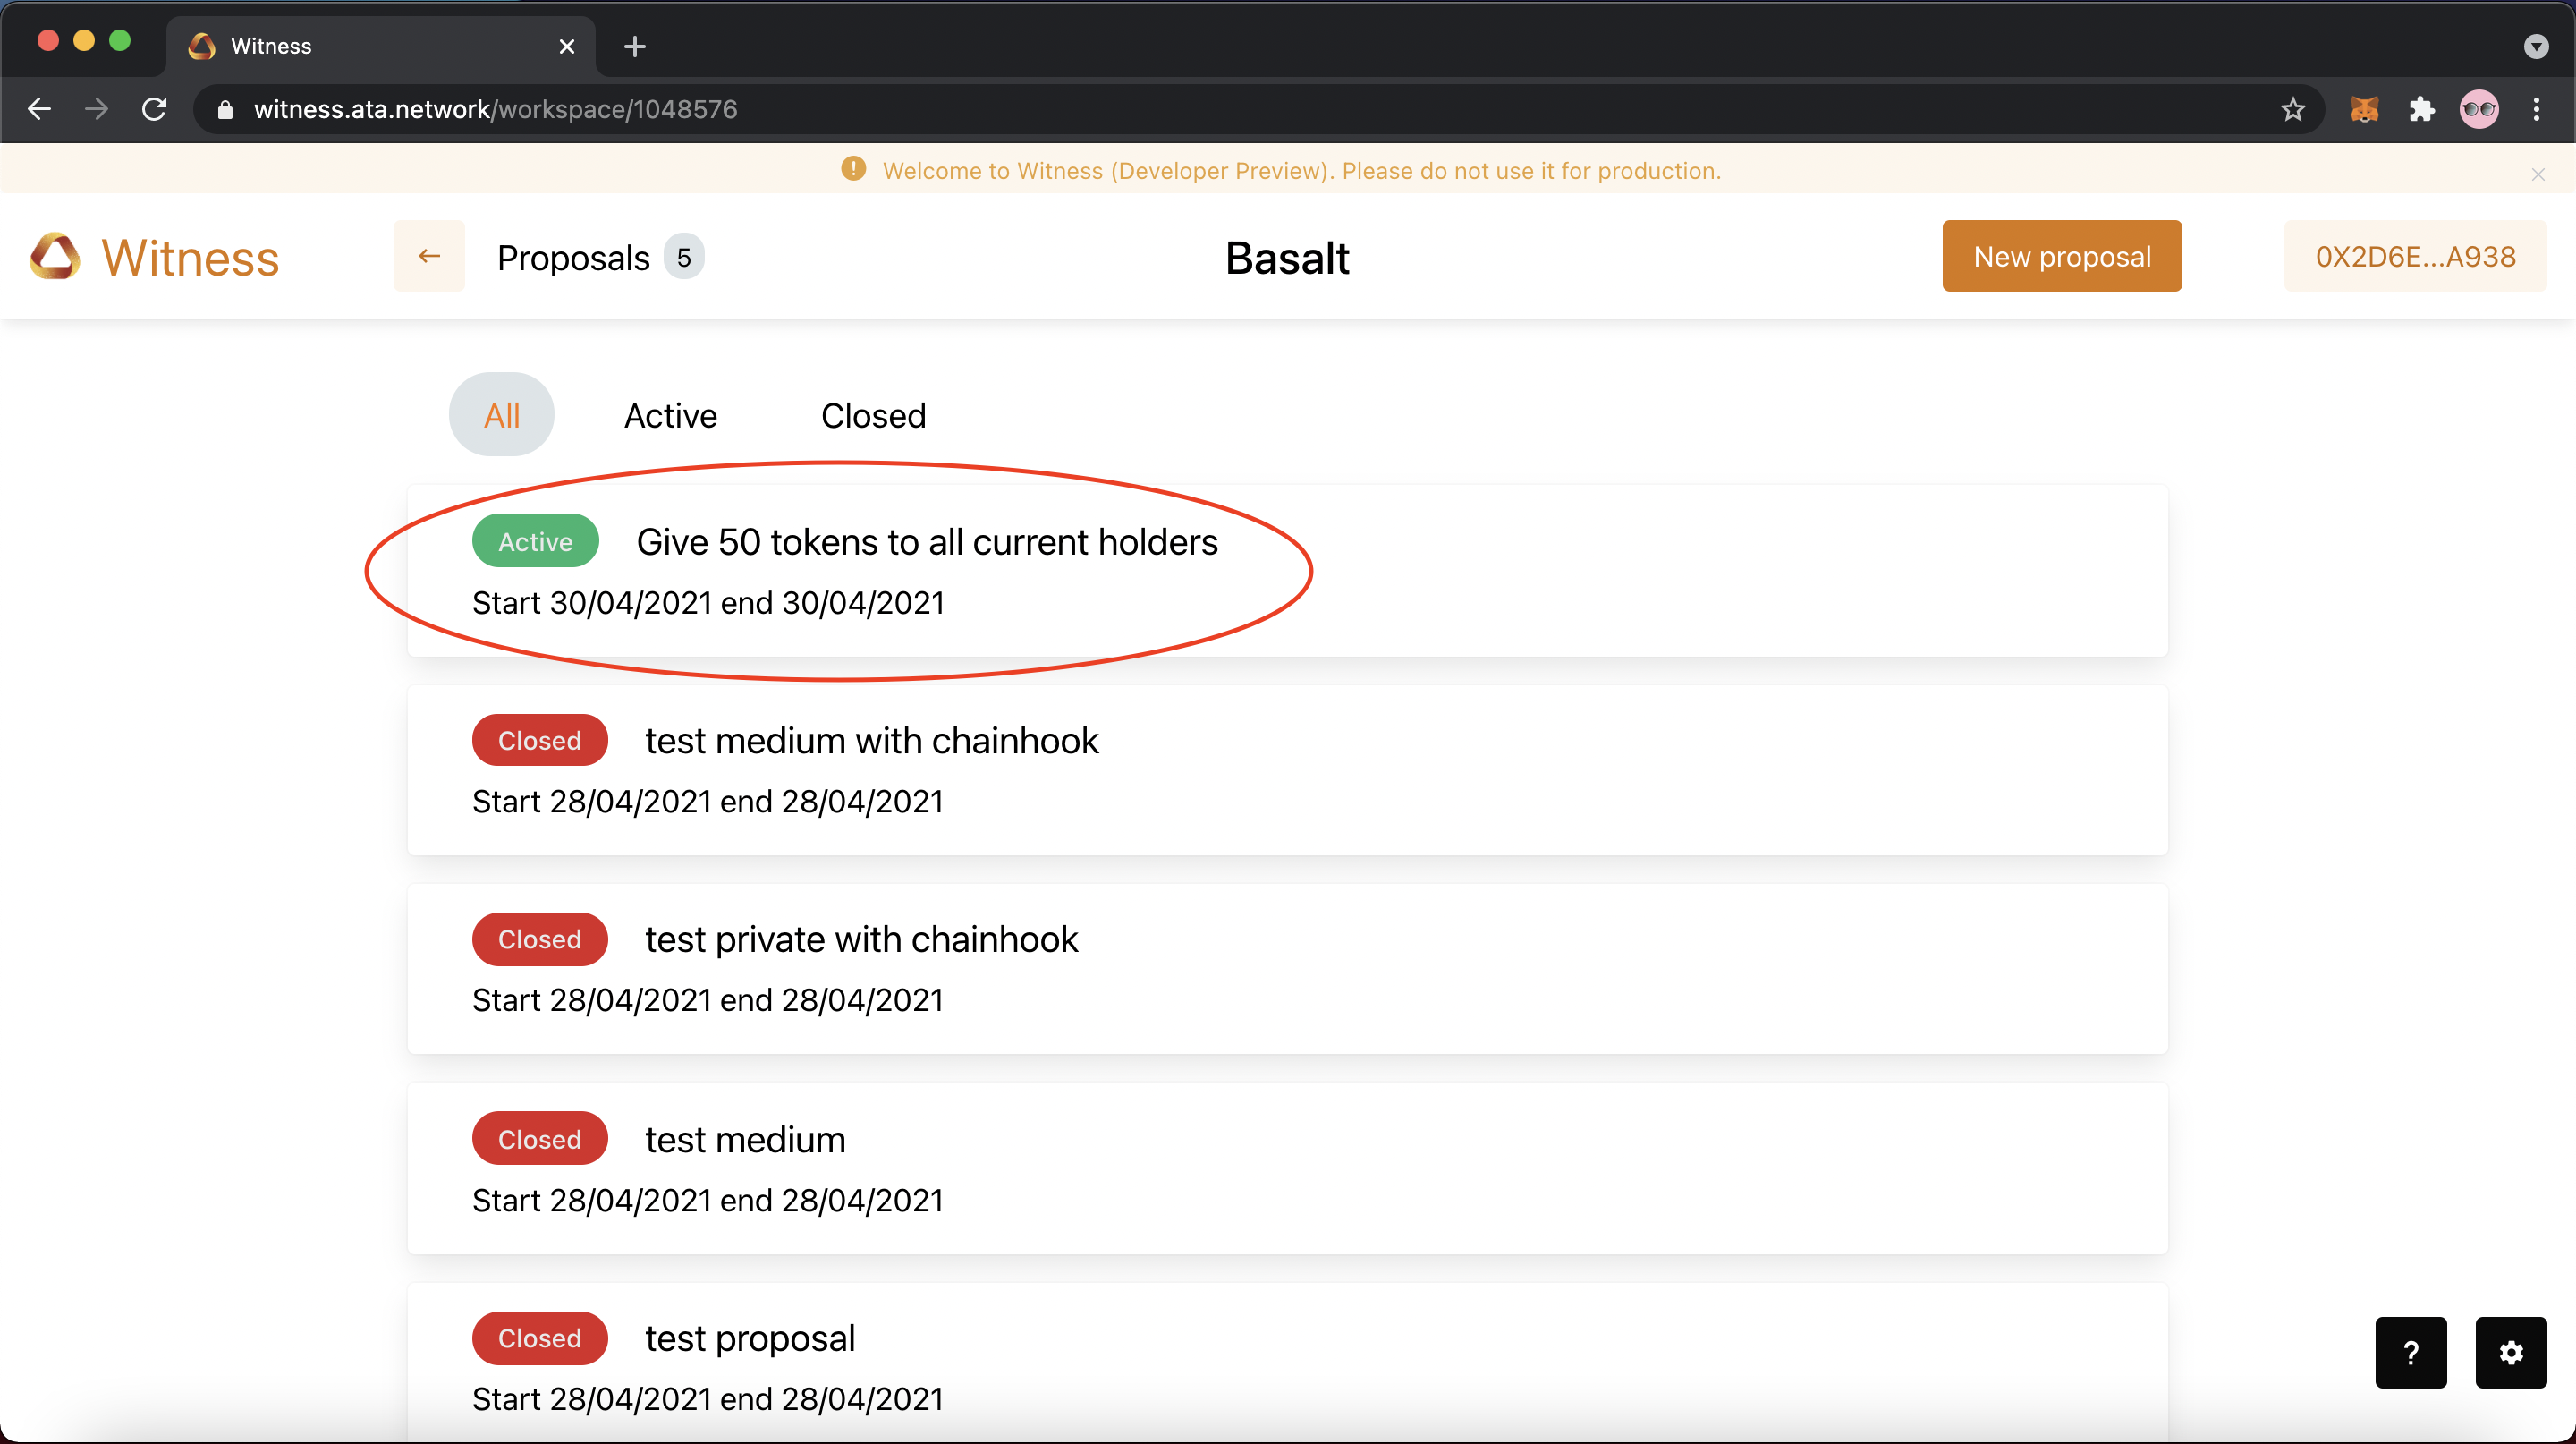The height and width of the screenshot is (1444, 2576).
Task: Dismiss the Developer Preview banner
Action: (2538, 174)
